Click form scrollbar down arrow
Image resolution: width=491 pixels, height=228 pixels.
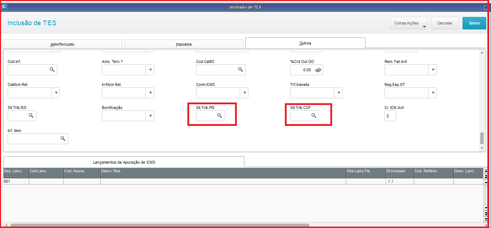coord(482,148)
